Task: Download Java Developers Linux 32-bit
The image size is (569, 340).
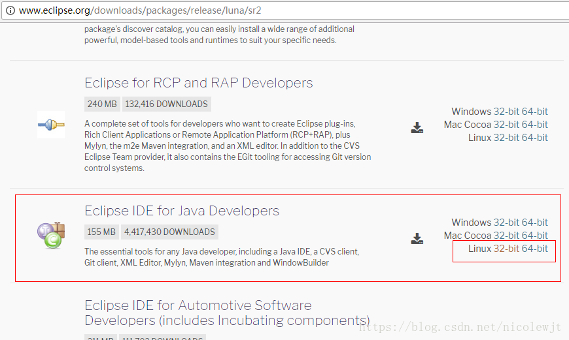Action: pos(506,249)
